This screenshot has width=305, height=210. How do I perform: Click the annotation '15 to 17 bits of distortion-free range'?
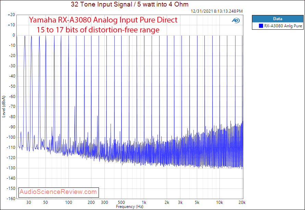pyautogui.click(x=98, y=30)
